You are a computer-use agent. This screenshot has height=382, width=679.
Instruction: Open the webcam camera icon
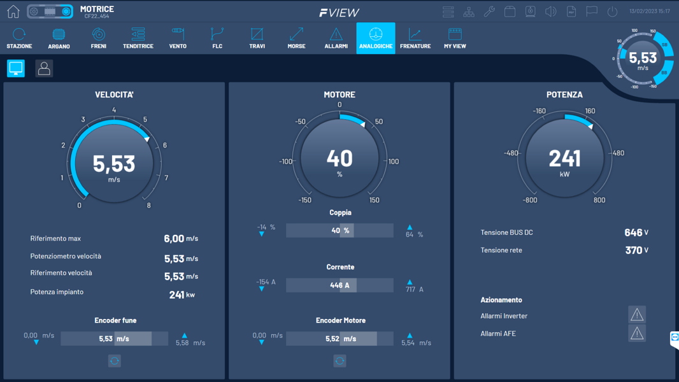[x=530, y=11]
